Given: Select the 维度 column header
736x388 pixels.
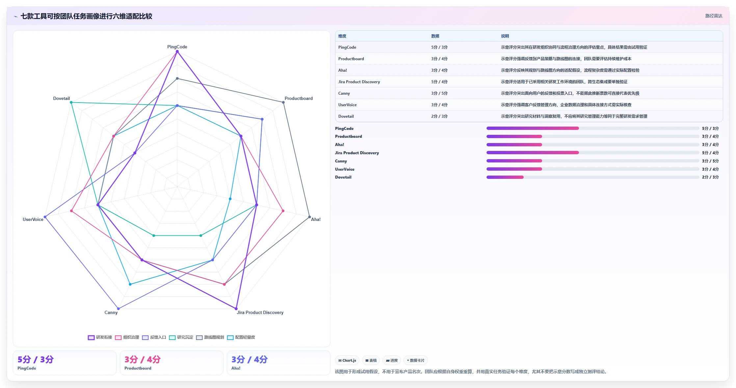Looking at the screenshot, I should (342, 36).
